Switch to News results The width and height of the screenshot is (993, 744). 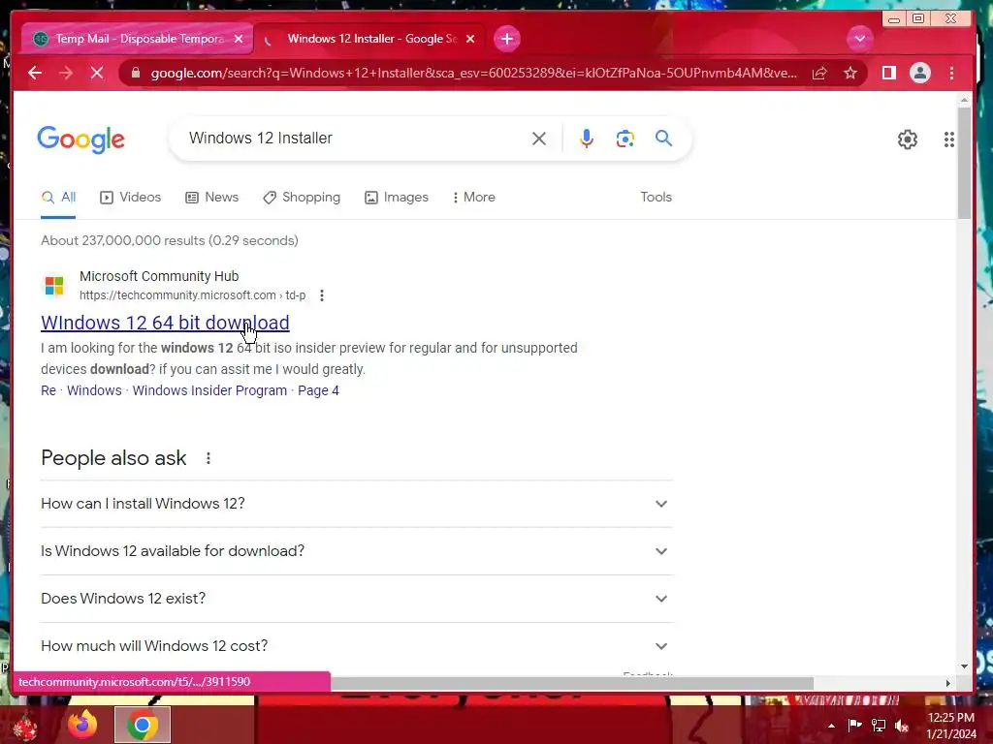click(211, 198)
